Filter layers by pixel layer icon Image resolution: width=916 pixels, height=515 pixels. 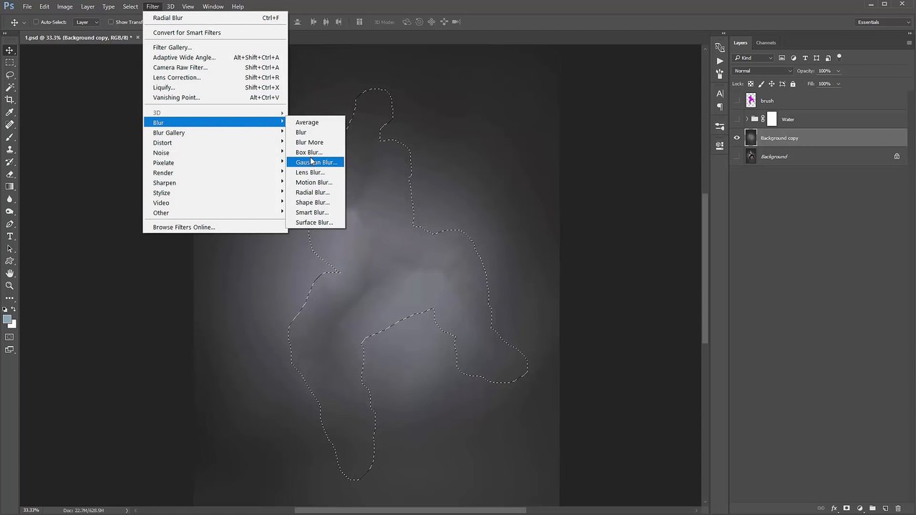(782, 58)
